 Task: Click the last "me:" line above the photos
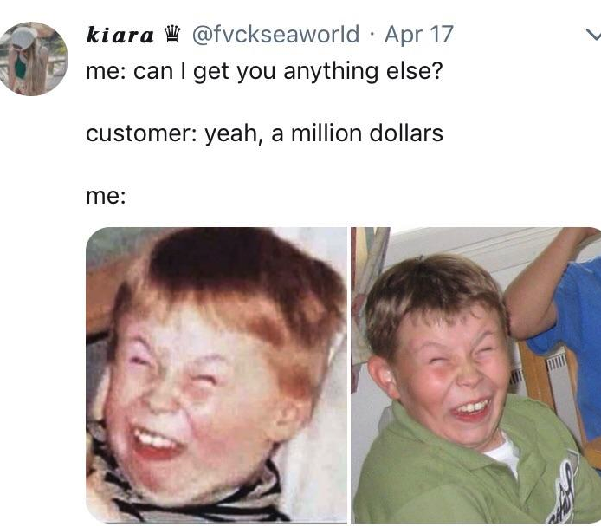tap(106, 196)
